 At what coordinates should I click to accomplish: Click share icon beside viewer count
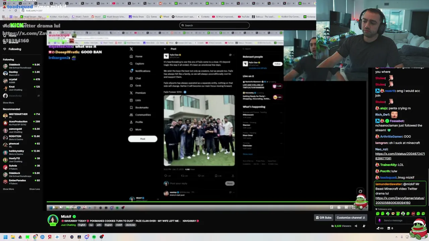tap(356, 226)
